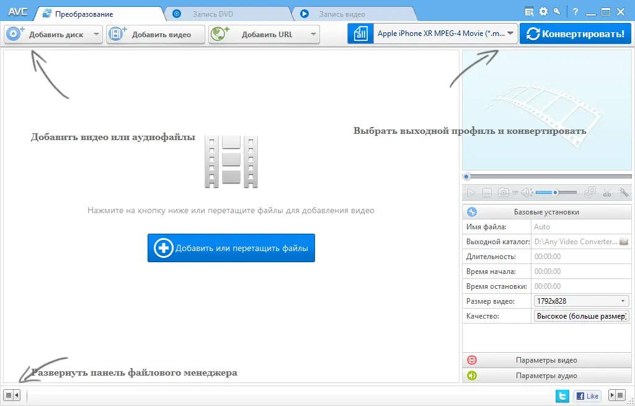Mute playback with the speaker icon
The image size is (635, 406).
pos(525,193)
